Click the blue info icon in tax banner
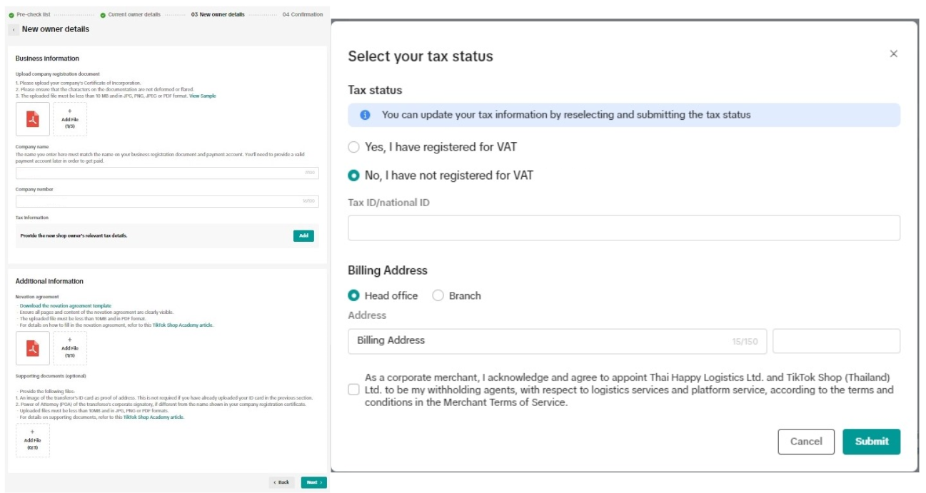Screen dimensions: 926x493 click(x=365, y=115)
